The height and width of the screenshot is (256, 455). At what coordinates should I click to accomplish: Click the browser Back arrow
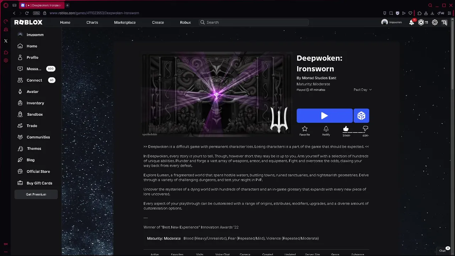14,13
